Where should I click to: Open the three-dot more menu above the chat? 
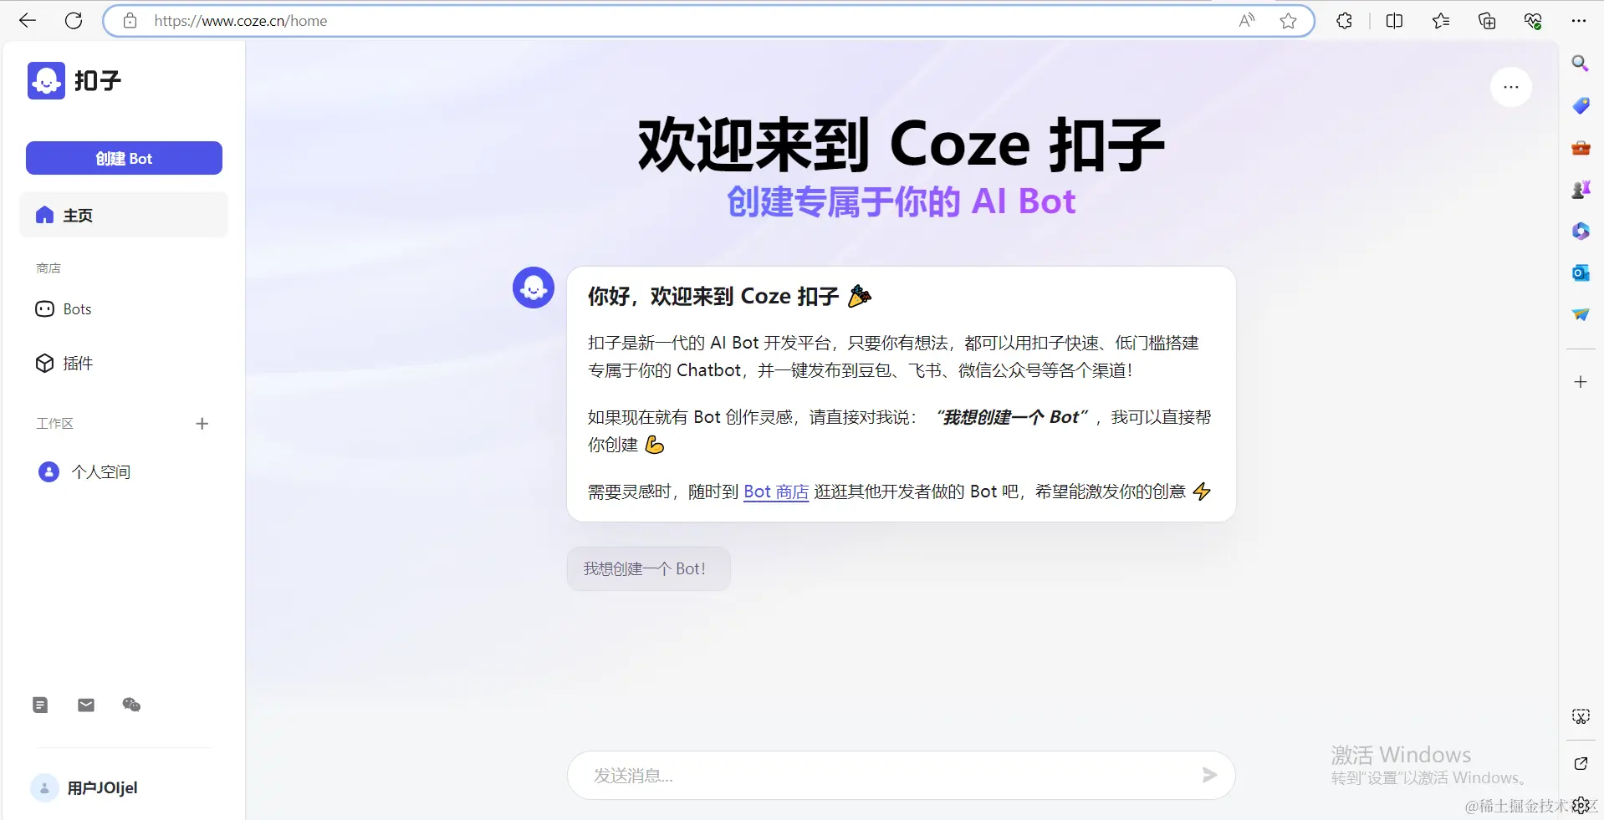1511,87
